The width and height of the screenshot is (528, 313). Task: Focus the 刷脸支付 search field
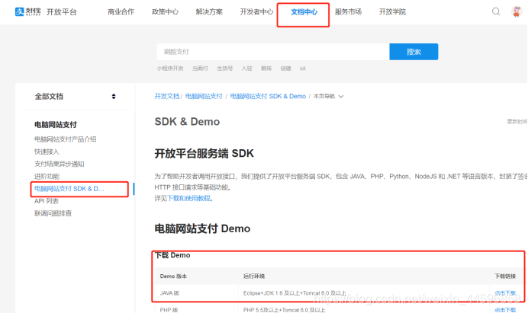click(x=272, y=52)
